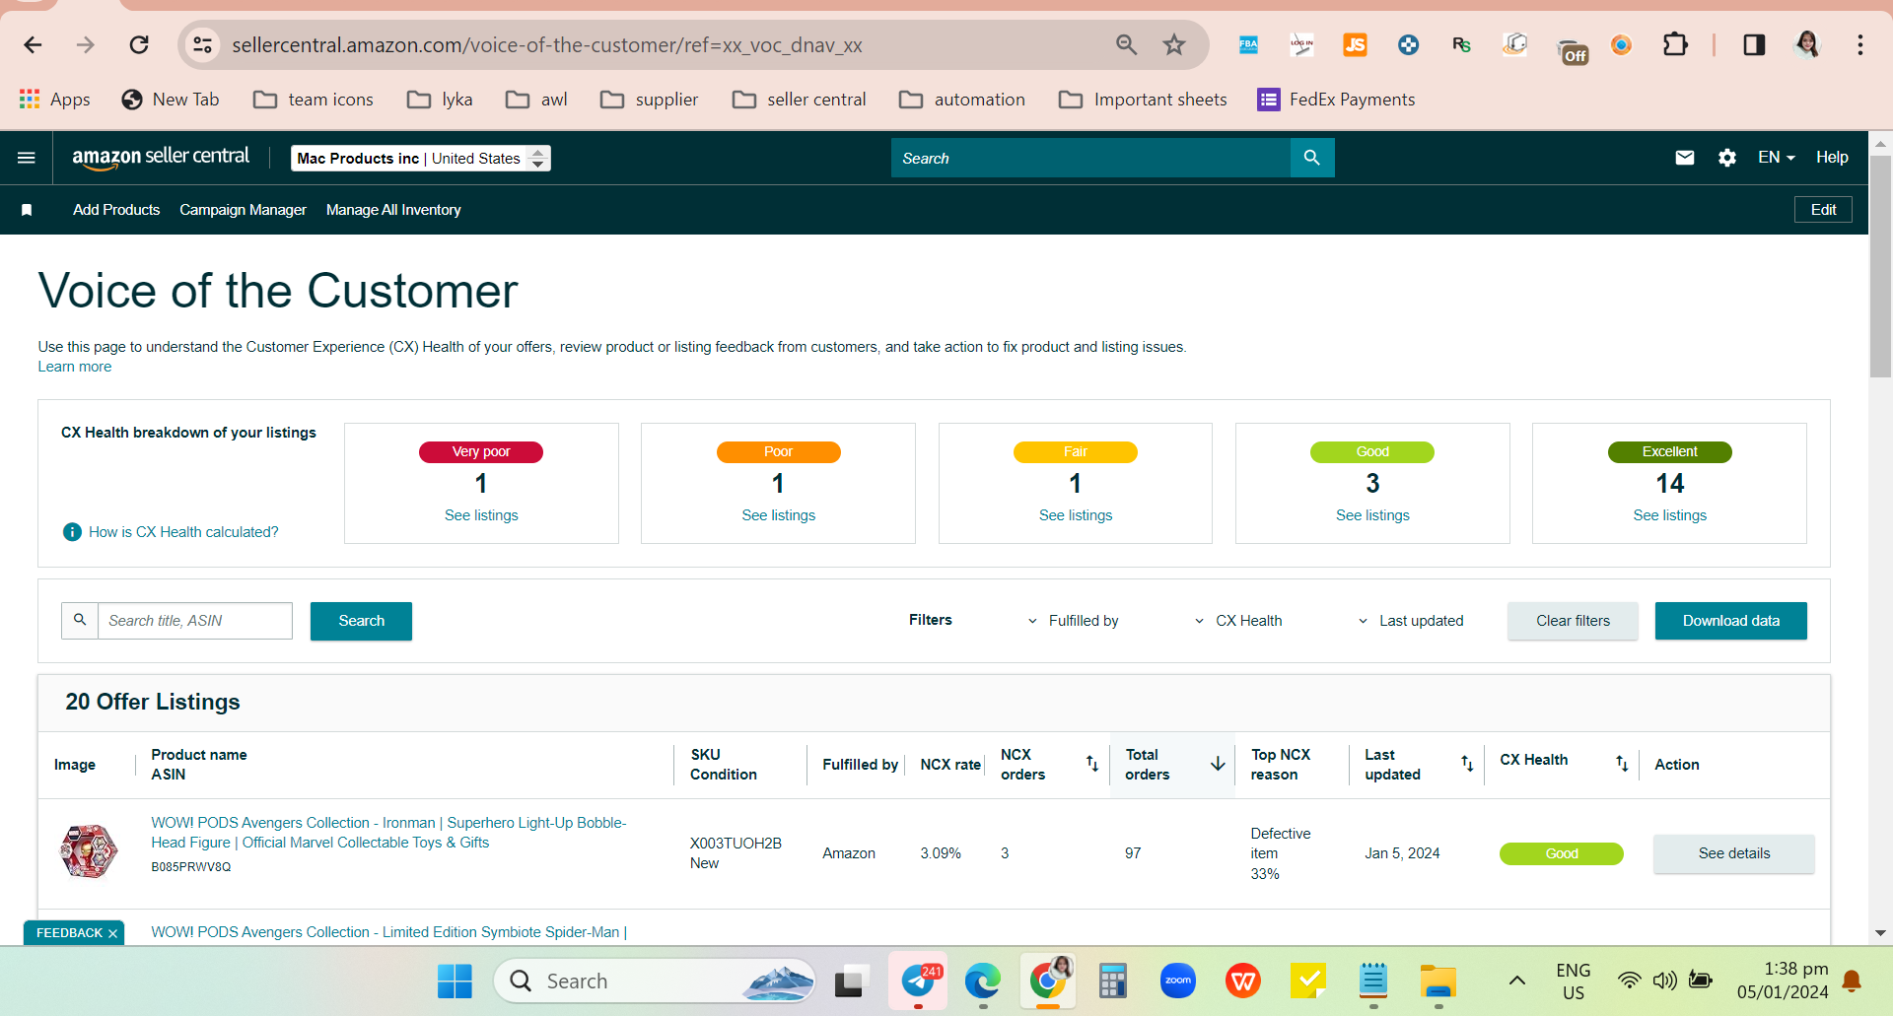This screenshot has height=1016, width=1893.
Task: Click the Ironman product thumbnail
Action: (89, 851)
